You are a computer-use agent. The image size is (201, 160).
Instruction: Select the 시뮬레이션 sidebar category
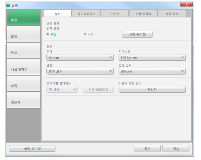tap(24, 67)
